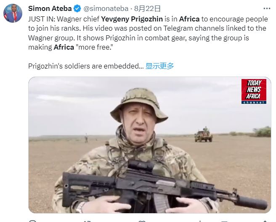Viewport: 276px width, 222px height.
Task: Expand tweet with 显示更多 link
Action: click(159, 66)
